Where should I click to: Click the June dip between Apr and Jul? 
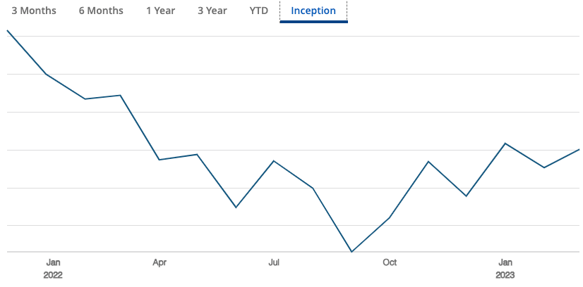pyautogui.click(x=236, y=207)
